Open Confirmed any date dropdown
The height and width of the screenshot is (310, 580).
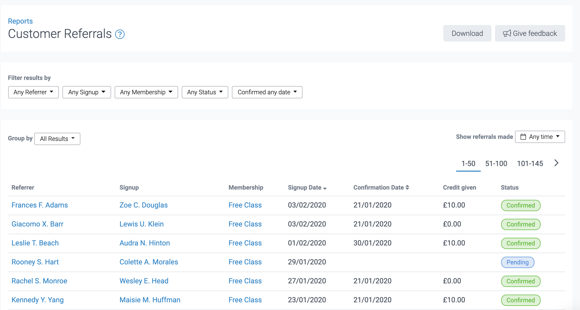pos(267,92)
